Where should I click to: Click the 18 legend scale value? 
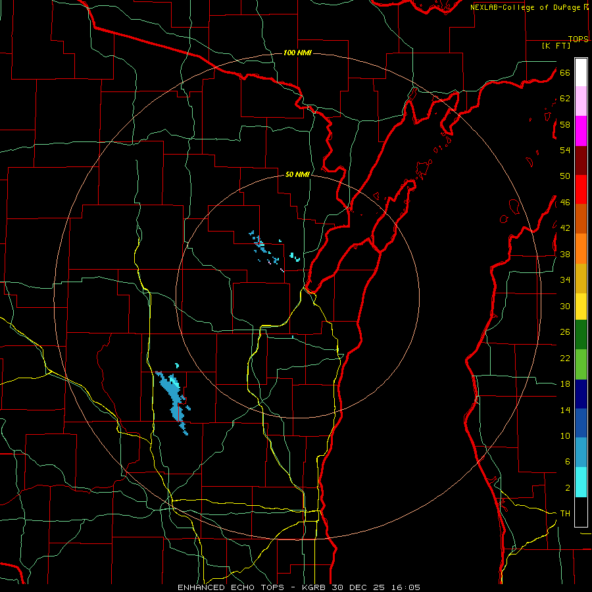tap(565, 384)
